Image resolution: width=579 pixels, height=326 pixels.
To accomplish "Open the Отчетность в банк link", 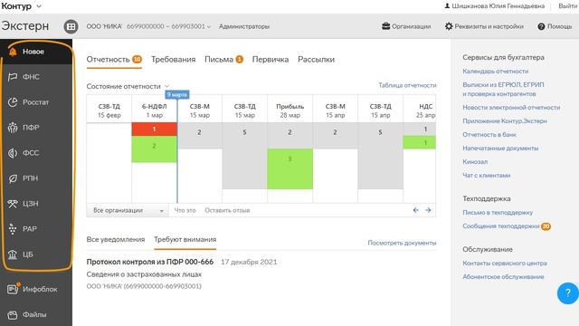I will click(x=489, y=135).
